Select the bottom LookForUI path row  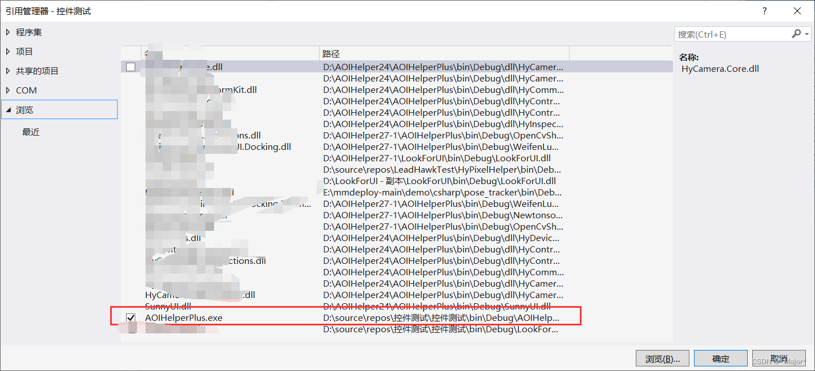point(400,329)
